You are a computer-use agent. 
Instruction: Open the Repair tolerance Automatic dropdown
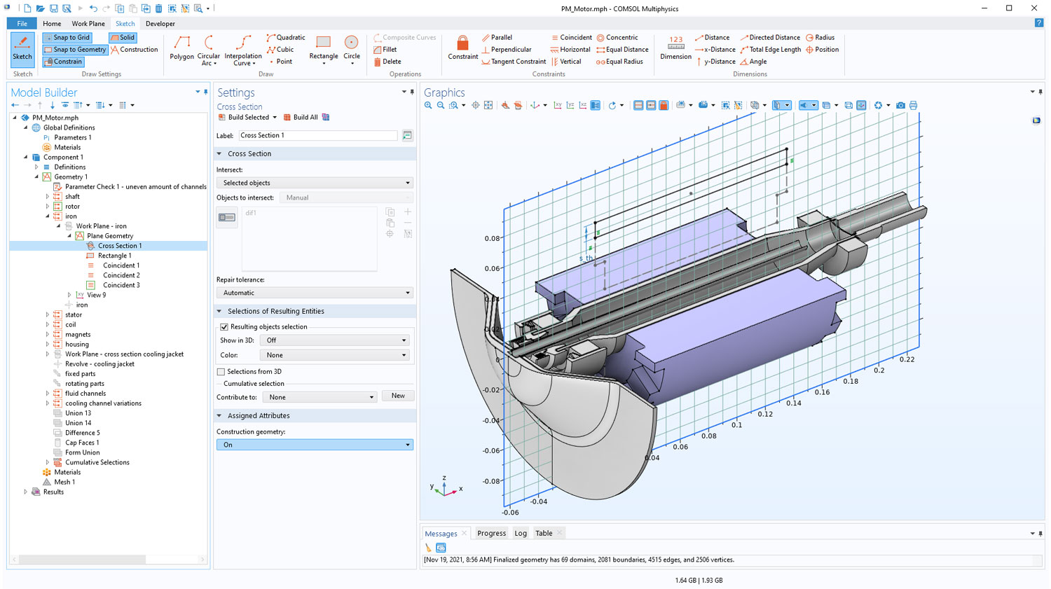pos(315,293)
